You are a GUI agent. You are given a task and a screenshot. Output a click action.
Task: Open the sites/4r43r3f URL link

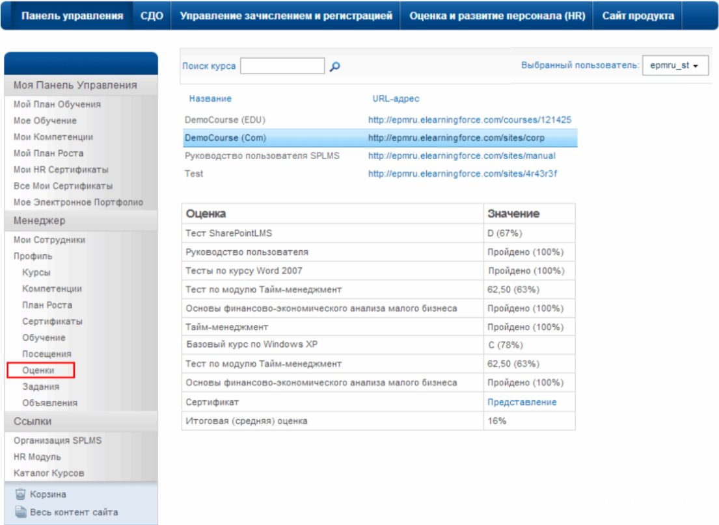[x=463, y=173]
